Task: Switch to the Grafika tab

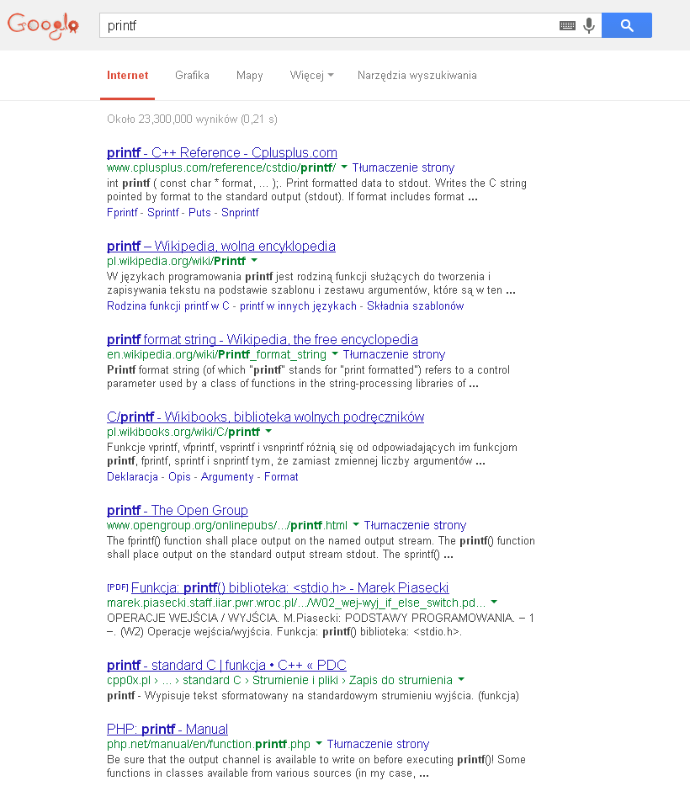Action: (192, 76)
